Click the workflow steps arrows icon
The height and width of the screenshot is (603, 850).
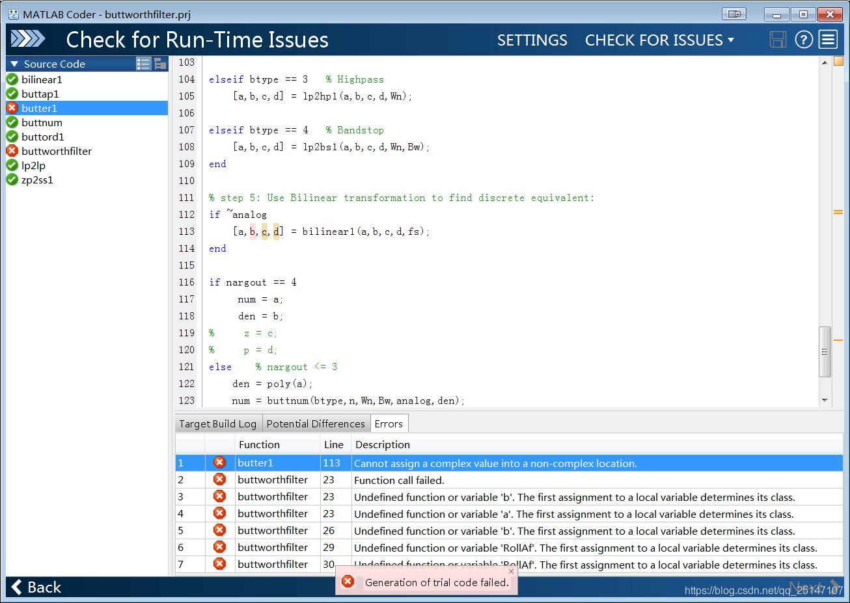(28, 39)
